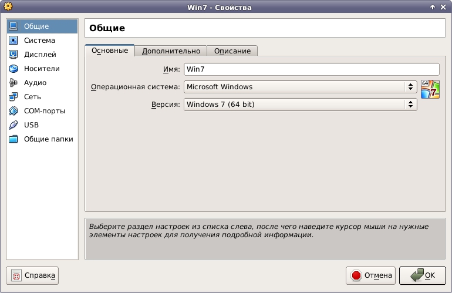Open the Операционная система dropdown
This screenshot has height=293, width=452.
(301, 87)
